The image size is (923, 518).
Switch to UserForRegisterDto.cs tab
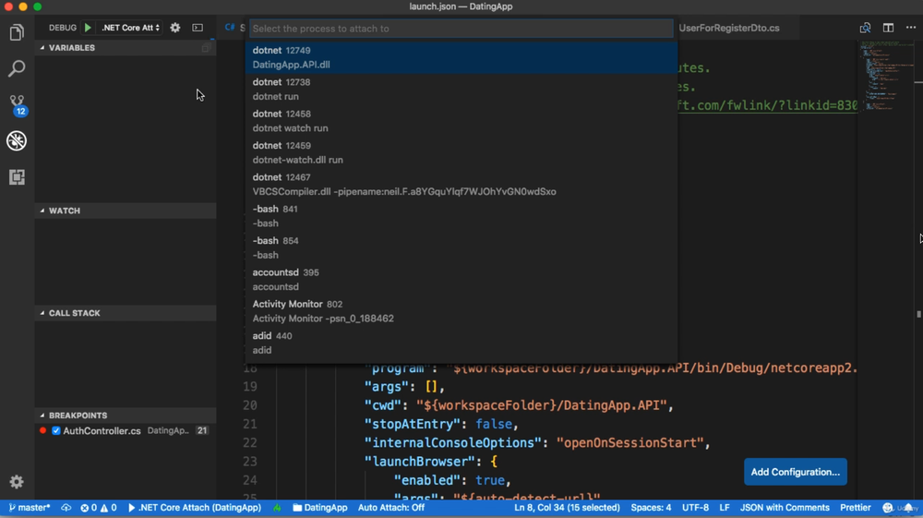click(x=729, y=28)
